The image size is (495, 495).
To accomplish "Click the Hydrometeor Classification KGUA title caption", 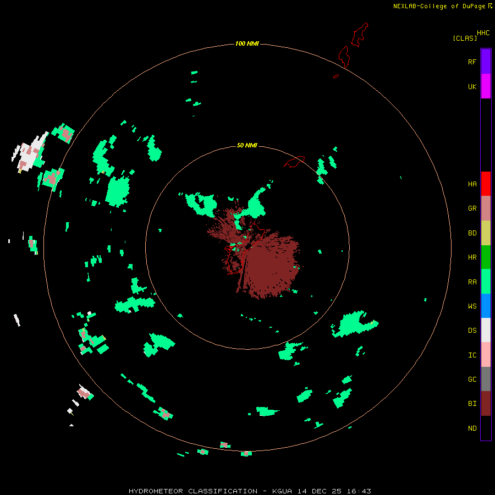I will [249, 491].
